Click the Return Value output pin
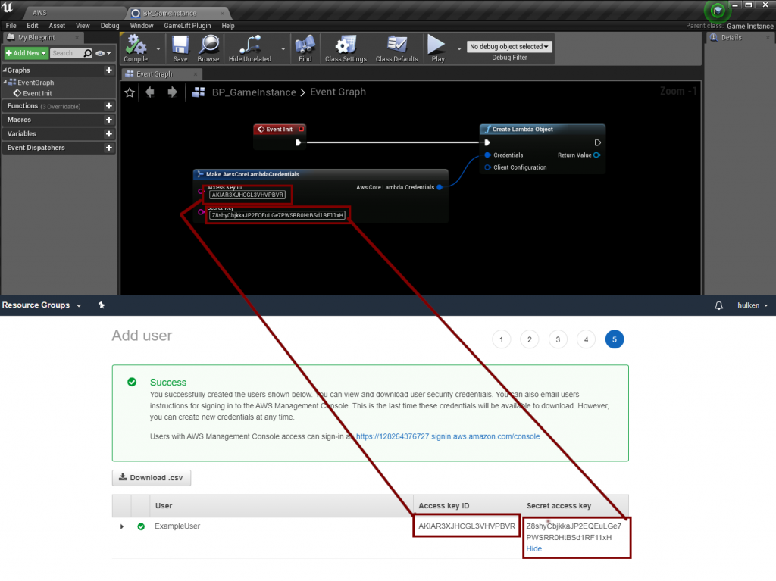Image resolution: width=776 pixels, height=581 pixels. [597, 155]
